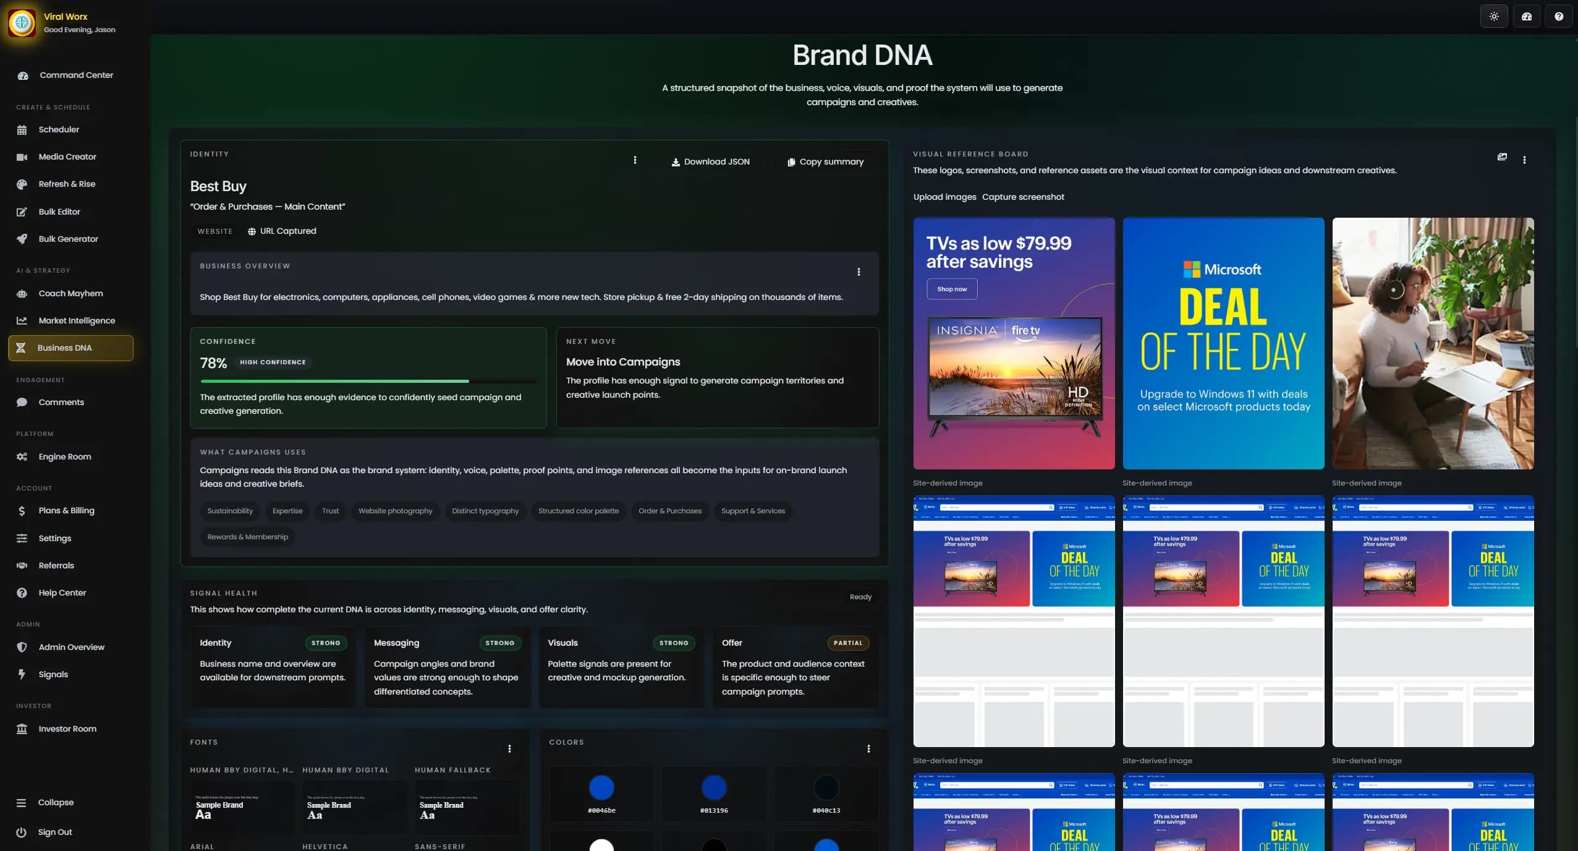Open the woman with headphones photo
The image size is (1578, 851).
click(1433, 343)
